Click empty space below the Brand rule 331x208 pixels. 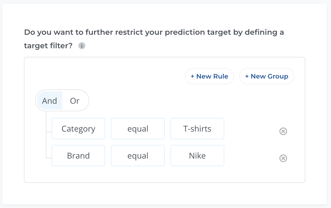pos(165,174)
